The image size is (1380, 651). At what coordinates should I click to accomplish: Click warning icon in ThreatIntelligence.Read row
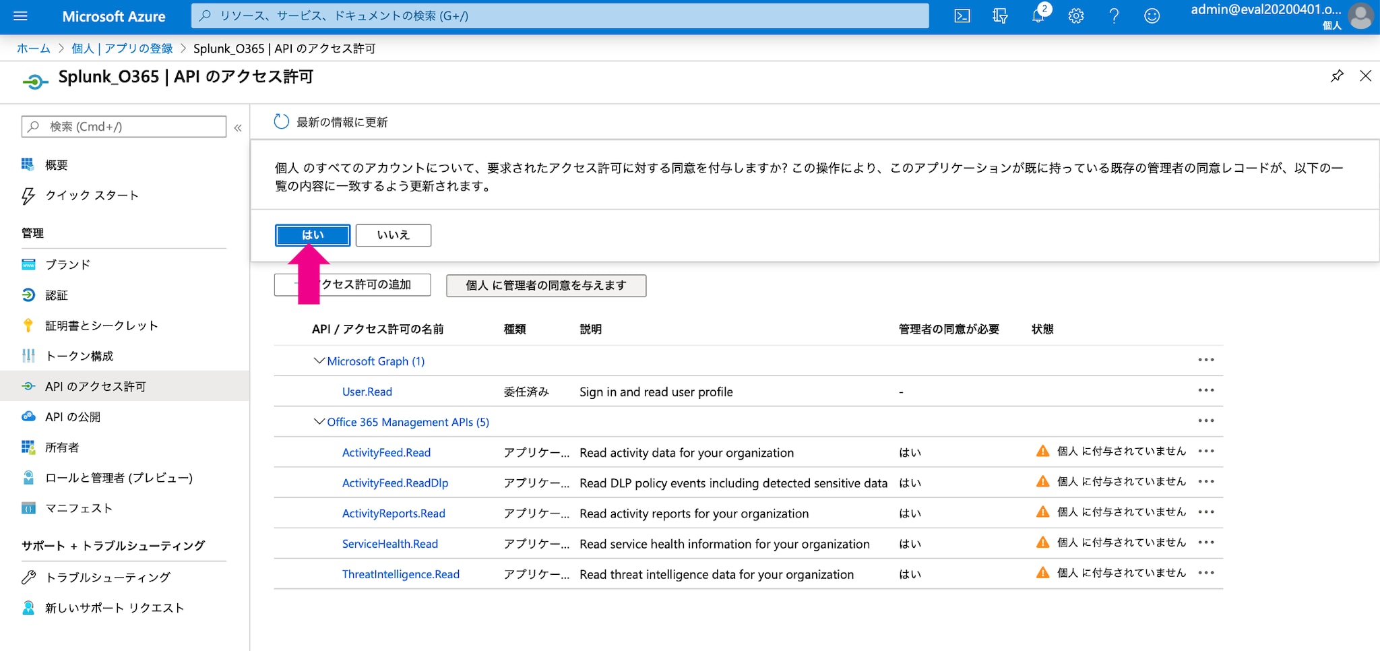[1042, 573]
